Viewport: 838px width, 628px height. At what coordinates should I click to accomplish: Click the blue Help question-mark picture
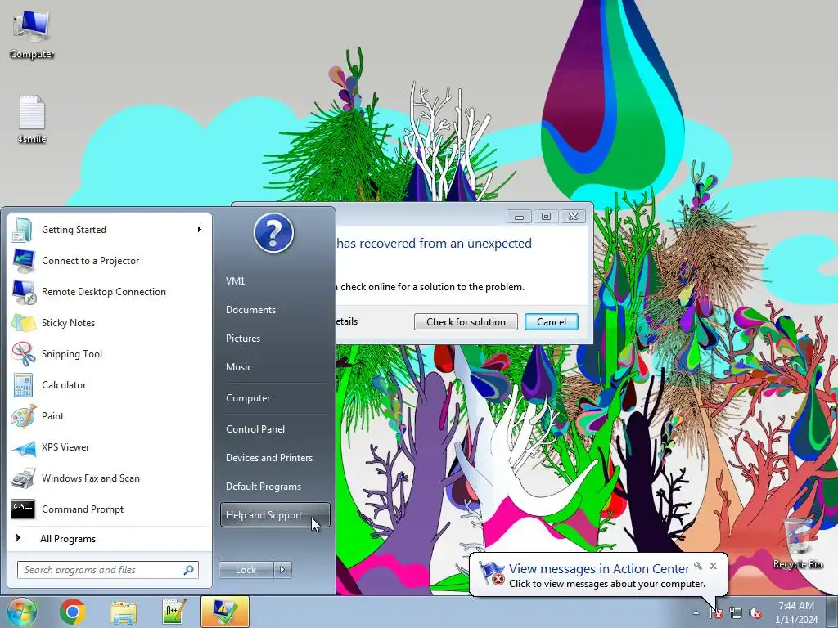pyautogui.click(x=273, y=233)
